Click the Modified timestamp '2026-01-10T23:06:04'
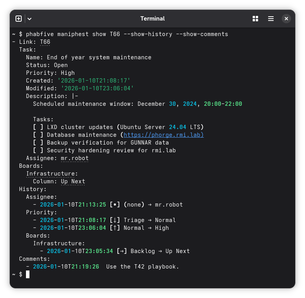Viewport: 305px width, 298px height. [x=97, y=88]
